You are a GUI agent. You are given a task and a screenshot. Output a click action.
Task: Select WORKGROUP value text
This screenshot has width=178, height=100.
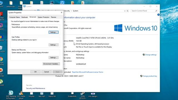[81, 64]
